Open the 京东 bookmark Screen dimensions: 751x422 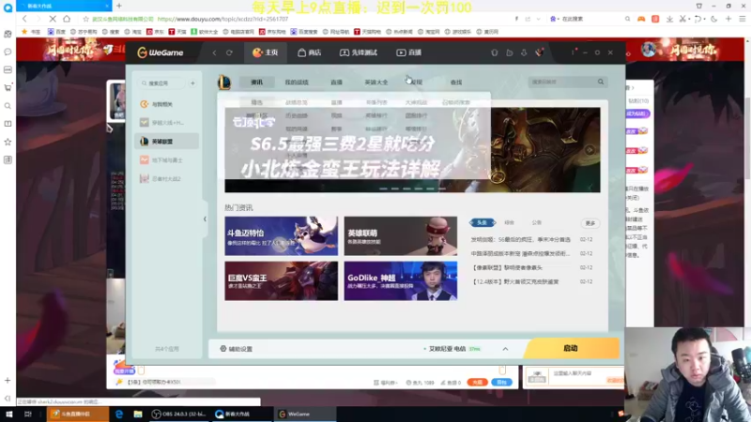tap(155, 32)
